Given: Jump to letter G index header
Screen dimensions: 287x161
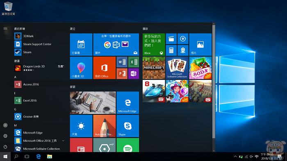Looking at the screenshot, I should pos(15,109).
